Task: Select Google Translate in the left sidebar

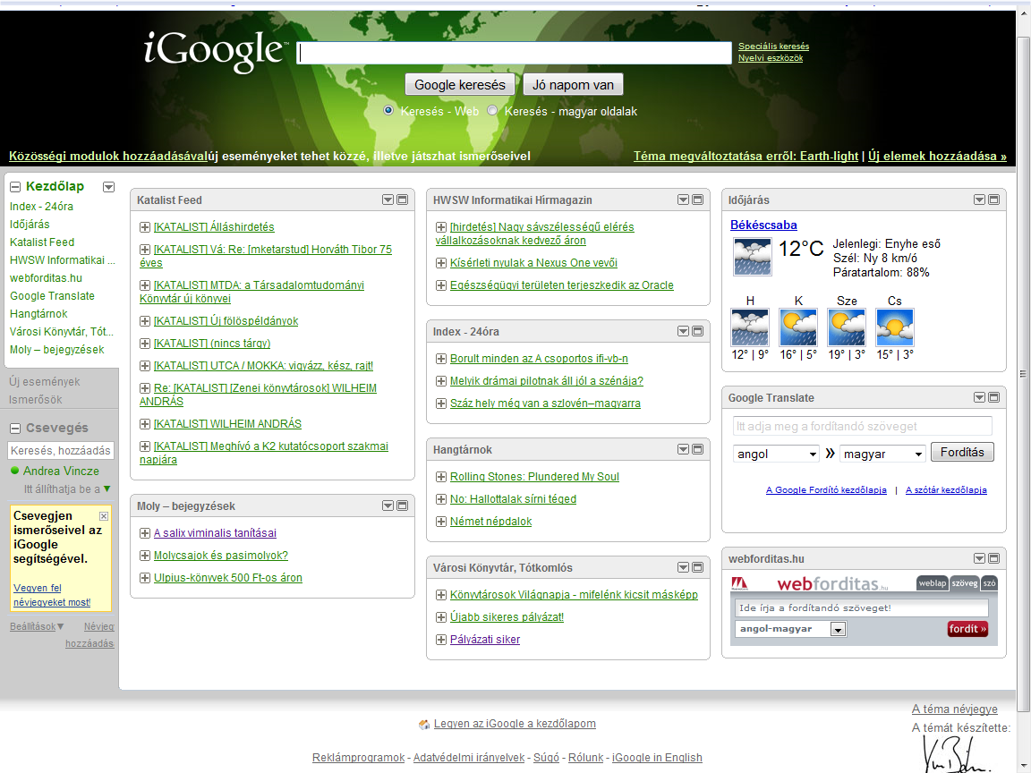Action: [52, 296]
